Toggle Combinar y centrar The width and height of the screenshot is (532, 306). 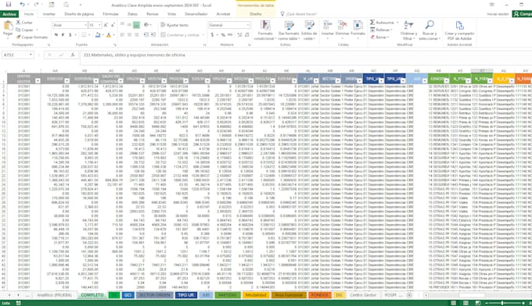[180, 34]
